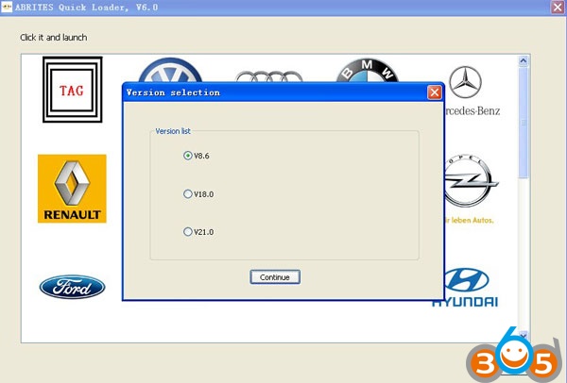Choose the V18.0 version option
Viewport: 567px width, 383px height.
(187, 193)
